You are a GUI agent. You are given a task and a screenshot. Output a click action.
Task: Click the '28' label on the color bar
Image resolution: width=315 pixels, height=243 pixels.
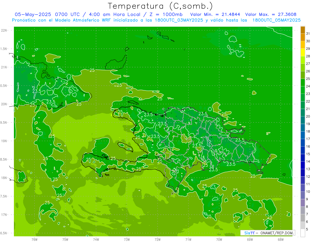[308, 56]
